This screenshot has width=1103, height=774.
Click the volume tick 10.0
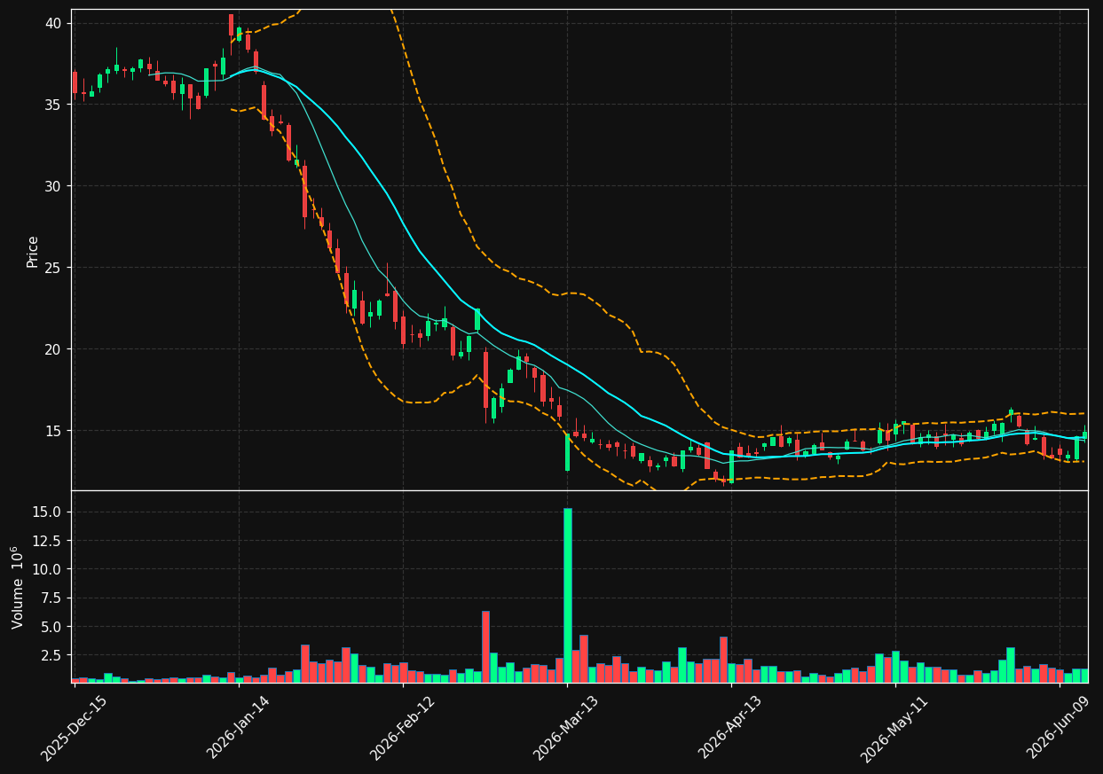tap(47, 569)
